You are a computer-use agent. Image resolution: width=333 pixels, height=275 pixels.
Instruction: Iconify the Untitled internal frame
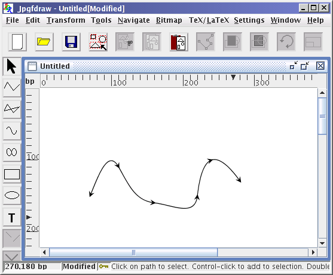tap(294, 66)
